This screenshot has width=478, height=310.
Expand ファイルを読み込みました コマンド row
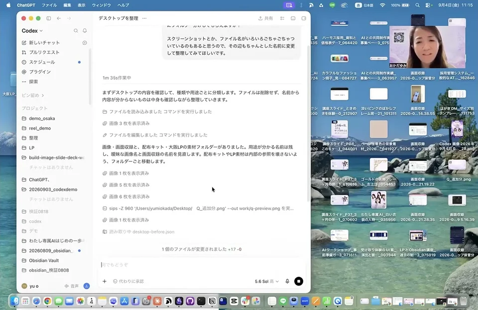coord(157,112)
